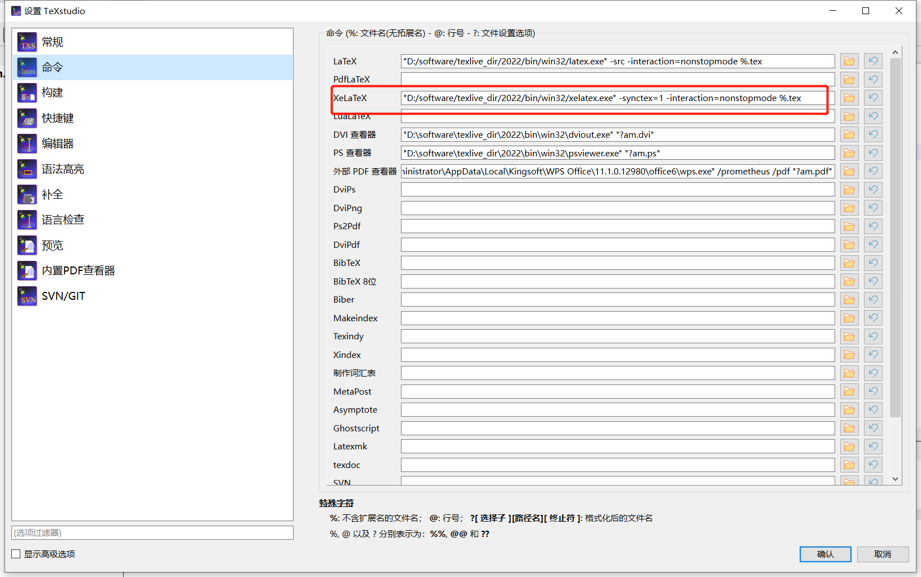Open the 补全 (Completion) settings
Viewport: 921px width, 577px height.
click(152, 194)
